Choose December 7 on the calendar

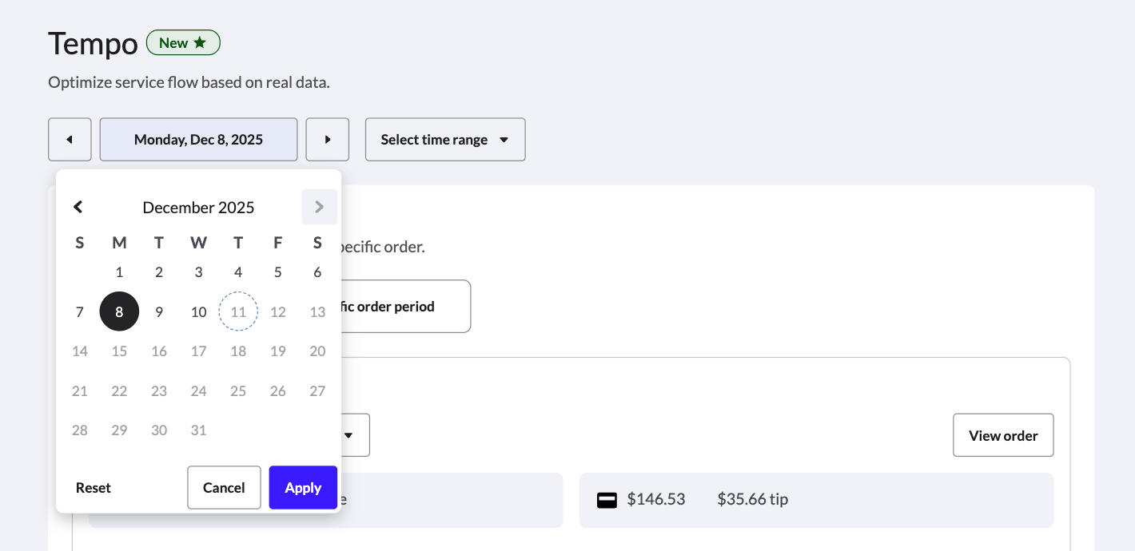tap(80, 312)
